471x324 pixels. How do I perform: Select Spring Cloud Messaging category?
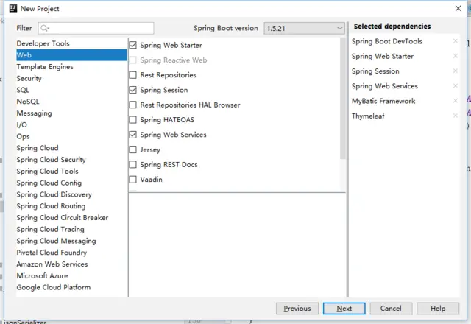click(x=71, y=241)
